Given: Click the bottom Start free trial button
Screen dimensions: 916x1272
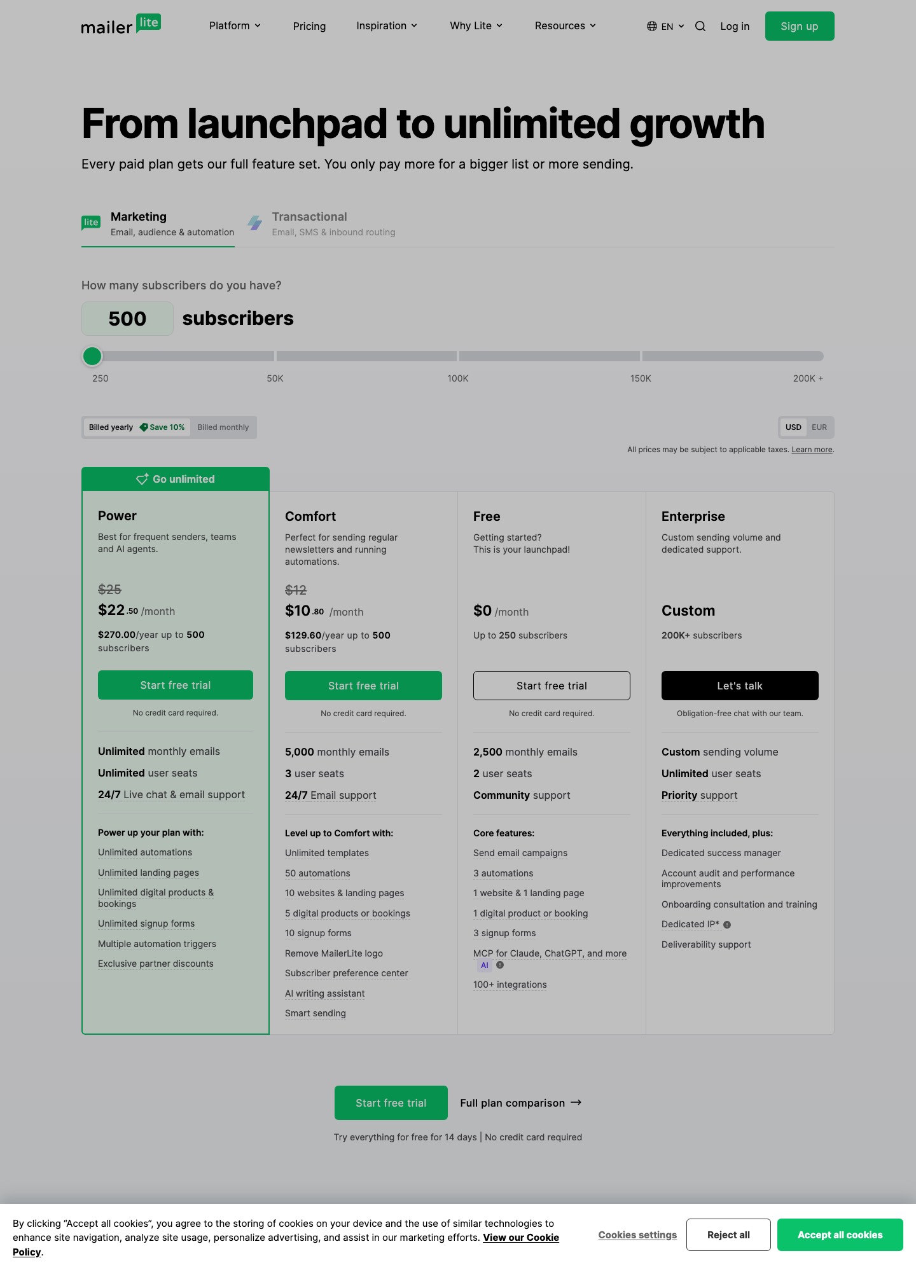Looking at the screenshot, I should click(391, 1103).
